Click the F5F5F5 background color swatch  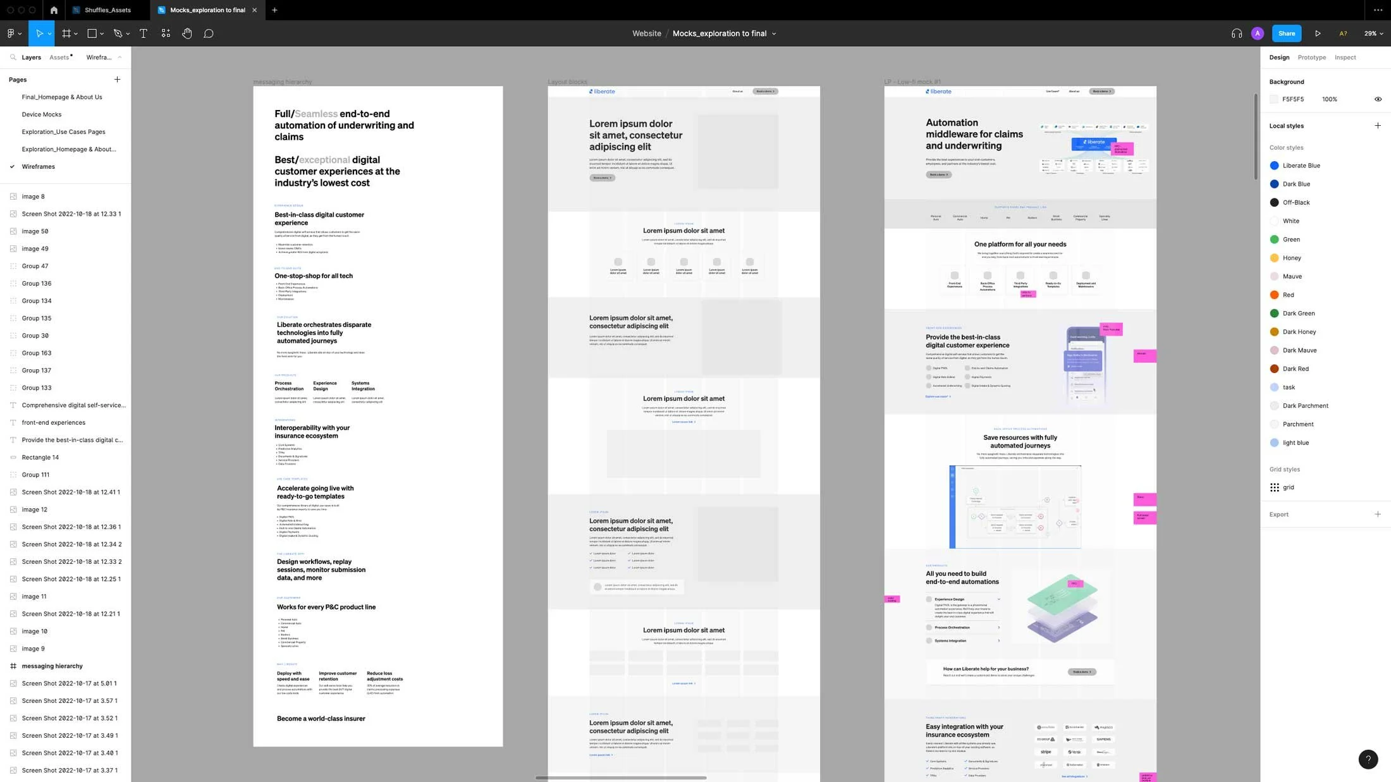point(1274,99)
